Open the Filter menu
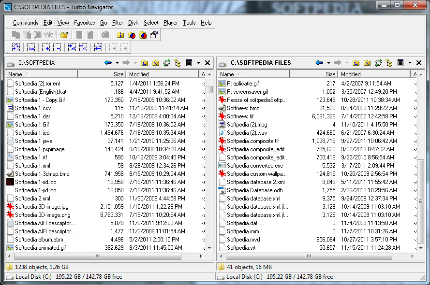Viewport: 430px width, 285px height. tap(118, 23)
